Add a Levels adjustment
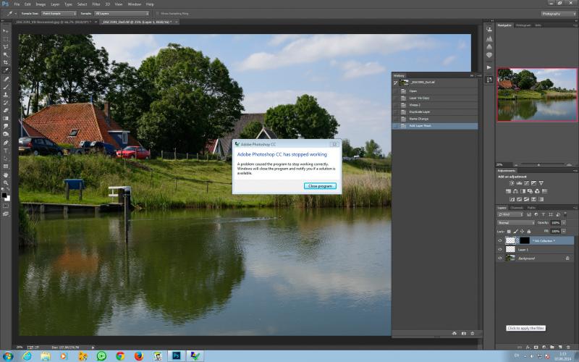Screen dimensions: 579x362 coord(519,183)
